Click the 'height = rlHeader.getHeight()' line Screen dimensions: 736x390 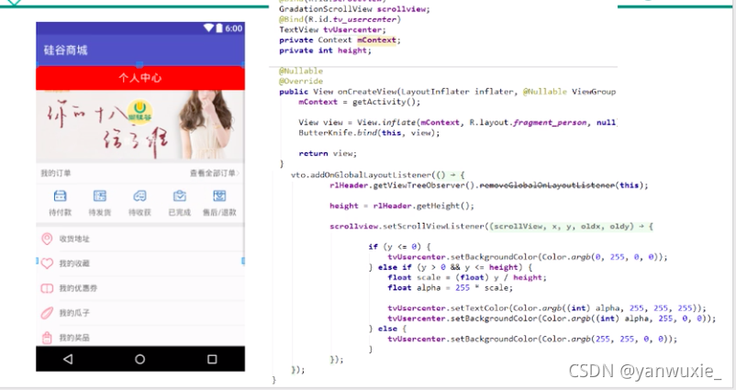click(x=402, y=206)
